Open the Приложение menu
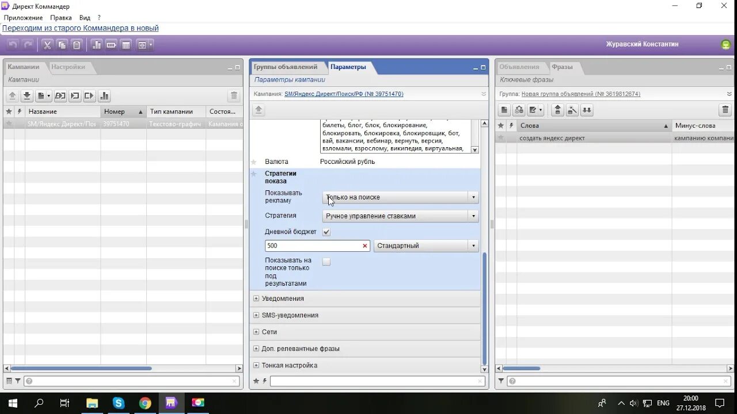The height and width of the screenshot is (414, 737). pyautogui.click(x=23, y=18)
